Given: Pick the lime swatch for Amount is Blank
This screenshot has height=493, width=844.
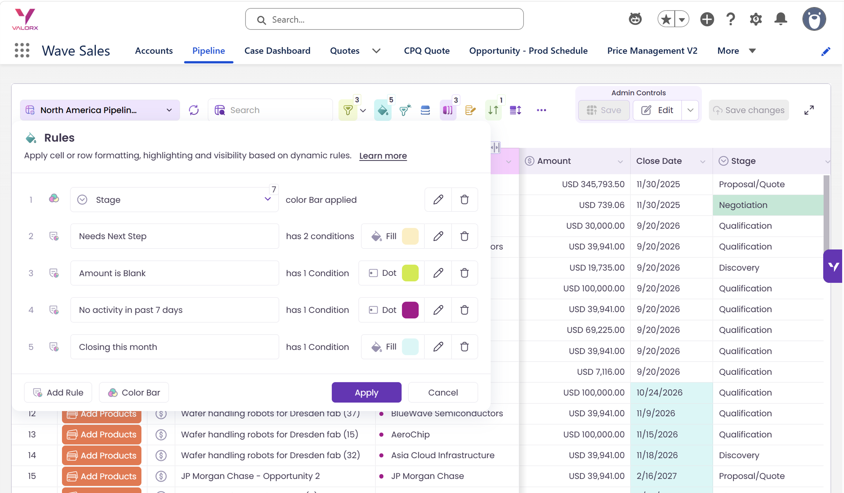Looking at the screenshot, I should [410, 273].
